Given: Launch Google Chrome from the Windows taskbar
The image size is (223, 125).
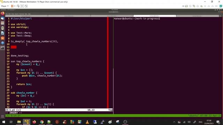Looking at the screenshot, I should coord(42,122).
